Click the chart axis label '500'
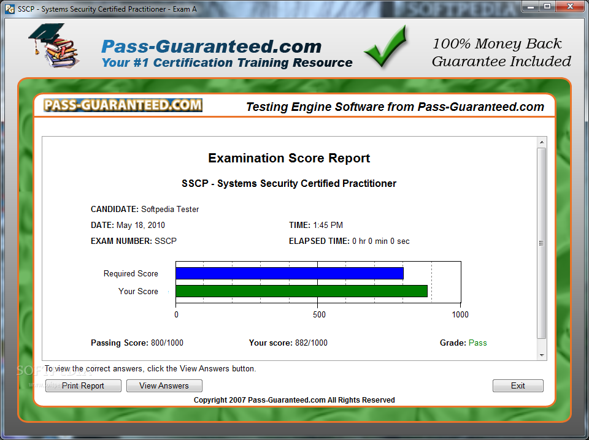This screenshot has height=440, width=589. click(319, 314)
